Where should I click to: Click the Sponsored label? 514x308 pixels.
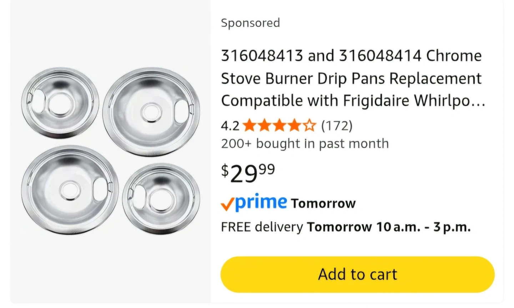coord(250,23)
